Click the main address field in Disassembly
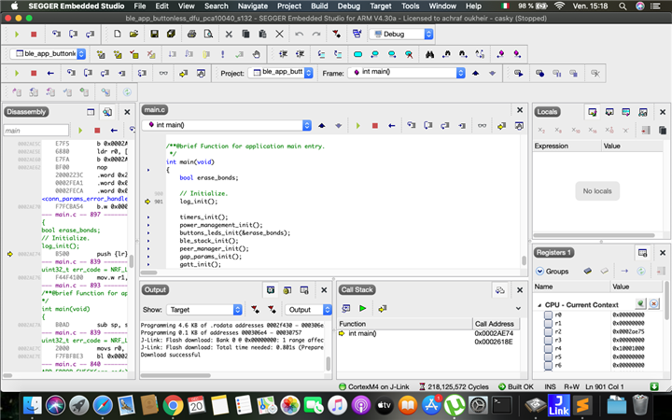The image size is (672, 420). point(36,131)
